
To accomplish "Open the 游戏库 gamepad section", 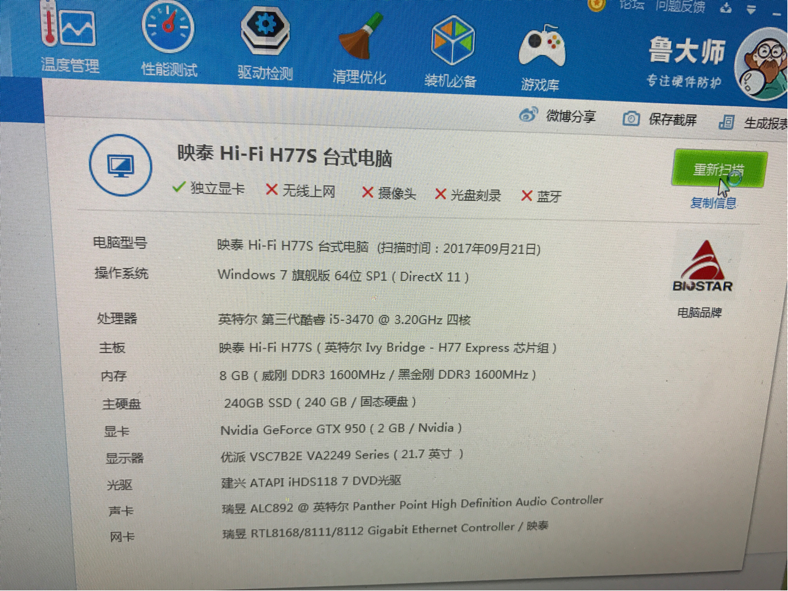I will 541,58.
